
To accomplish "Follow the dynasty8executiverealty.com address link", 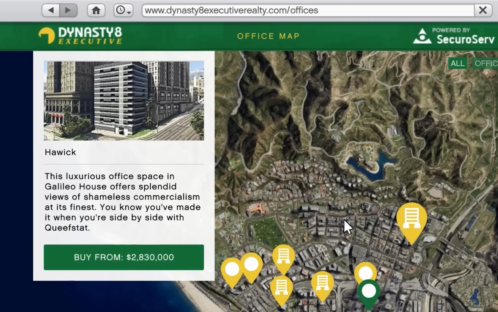I will coord(230,10).
